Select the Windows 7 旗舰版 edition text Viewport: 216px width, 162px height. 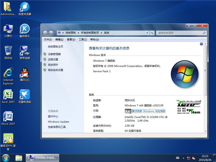(x=104, y=61)
